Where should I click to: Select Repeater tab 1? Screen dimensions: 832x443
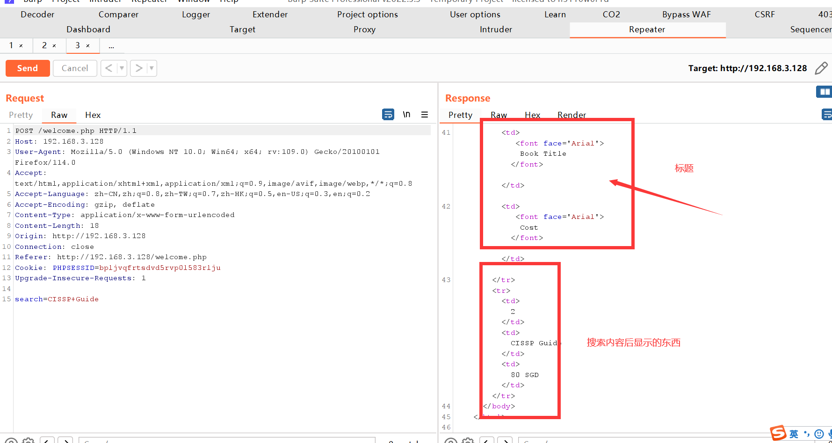tap(11, 45)
